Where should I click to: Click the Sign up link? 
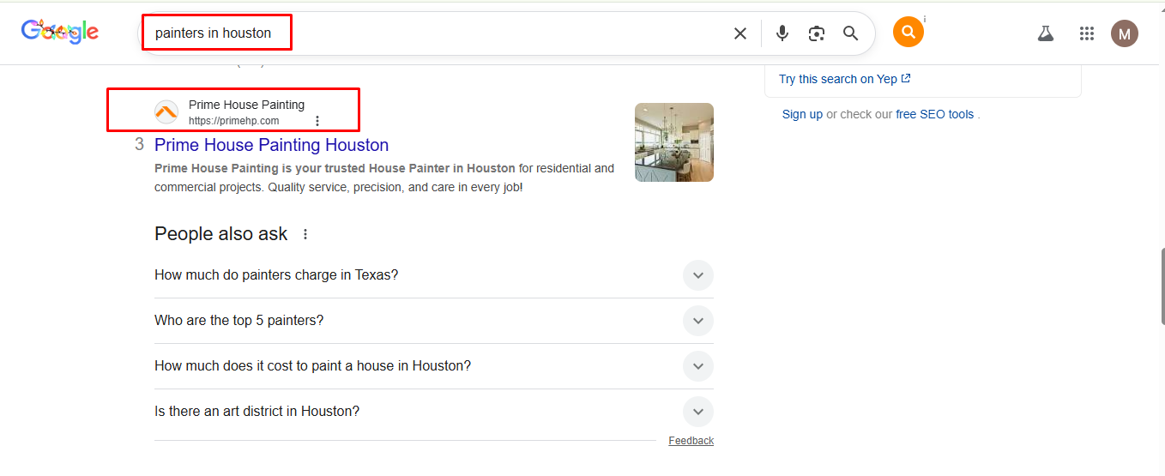[802, 114]
